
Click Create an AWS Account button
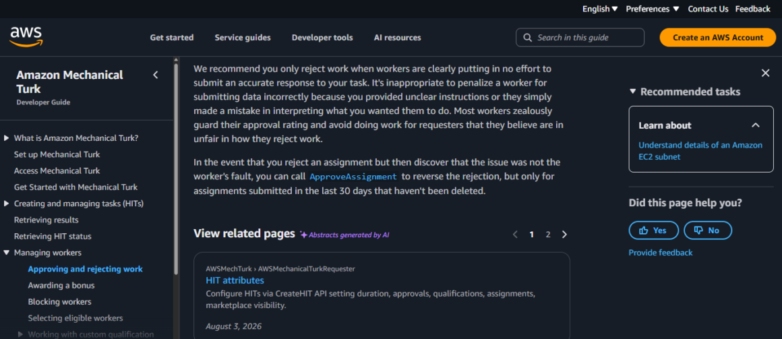pos(718,37)
